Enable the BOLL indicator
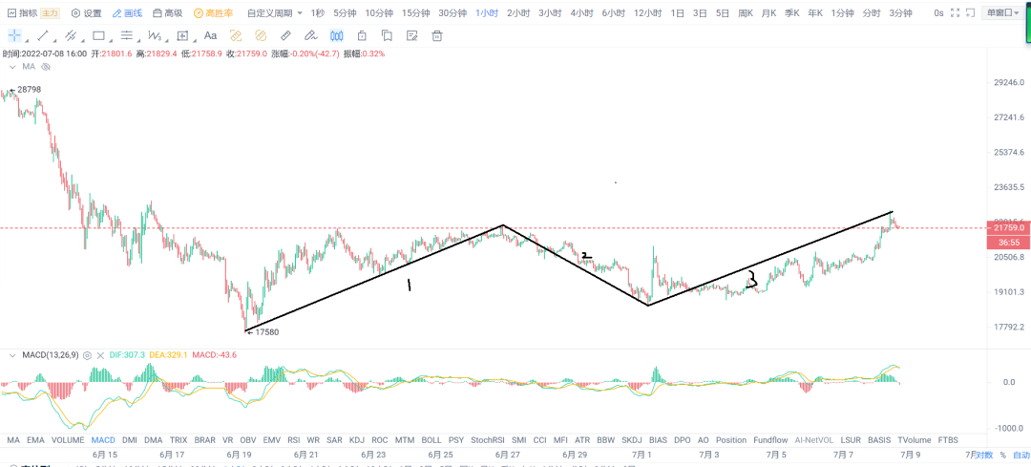The width and height of the screenshot is (1031, 467). pos(431,439)
